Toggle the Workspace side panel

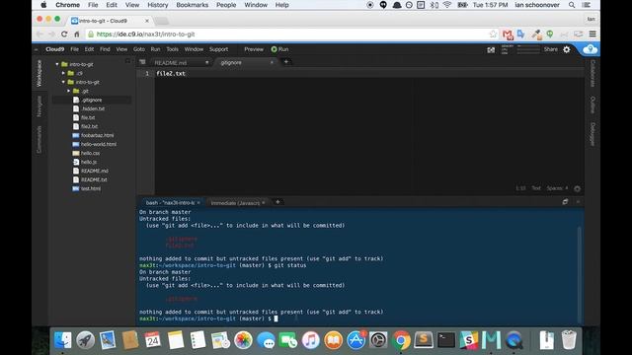click(x=39, y=73)
